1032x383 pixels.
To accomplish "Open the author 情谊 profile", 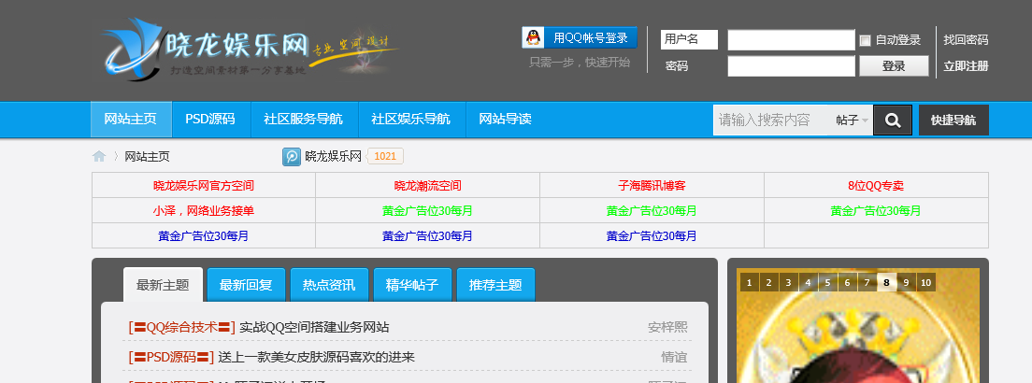I will (x=674, y=358).
